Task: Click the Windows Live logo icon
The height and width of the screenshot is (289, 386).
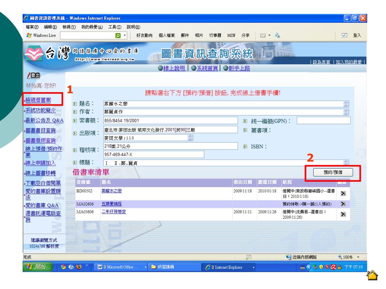Action: pos(29,35)
